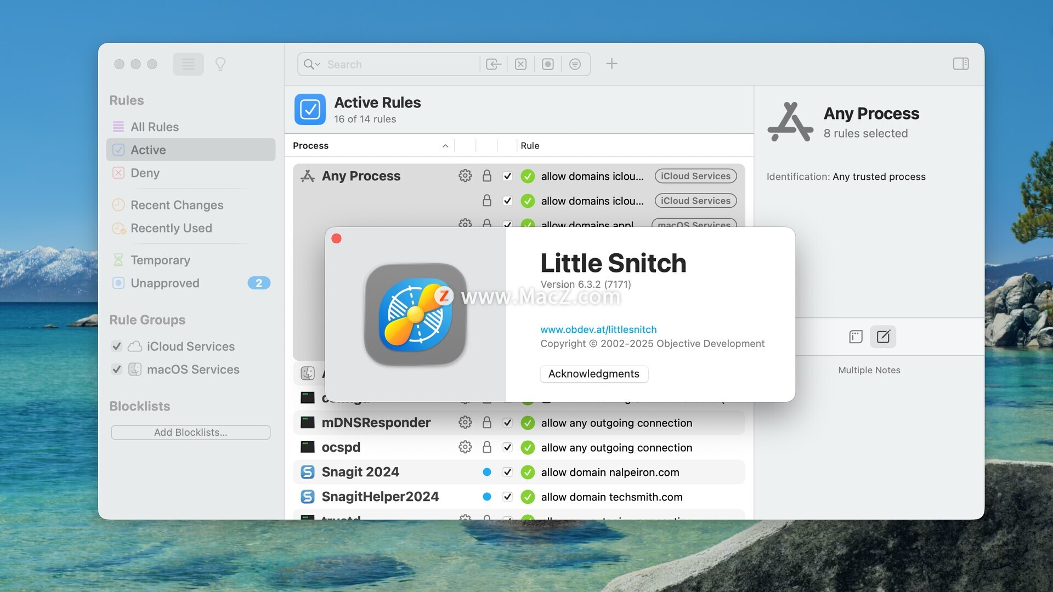Screen dimensions: 1053x592
Task: Toggle the macOS Services rule group checkbox
Action: pos(116,369)
